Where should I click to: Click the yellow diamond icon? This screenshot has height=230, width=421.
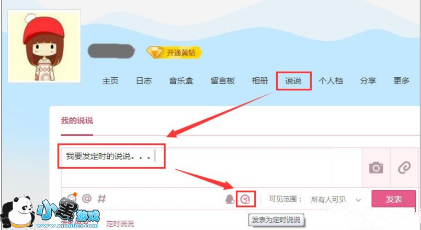click(x=155, y=52)
